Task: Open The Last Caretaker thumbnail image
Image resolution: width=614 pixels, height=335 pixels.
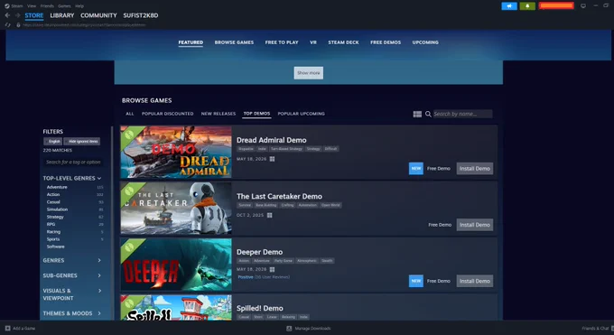Action: pos(176,208)
